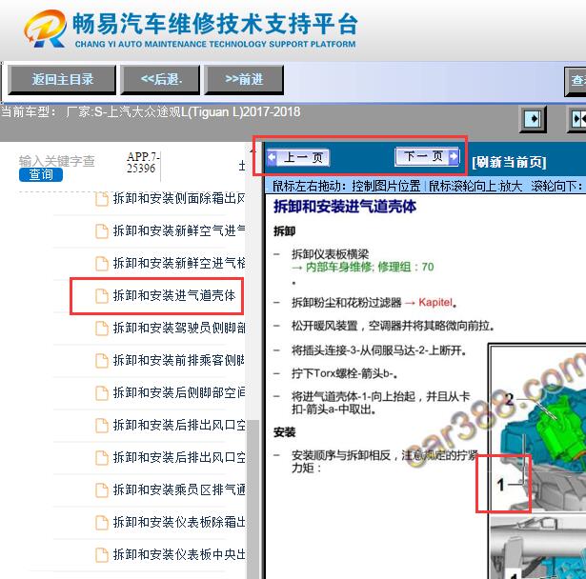Click the step 将插头连接-3-从伺服马达-2-上断开
This screenshot has width=586, height=579.
click(x=378, y=350)
